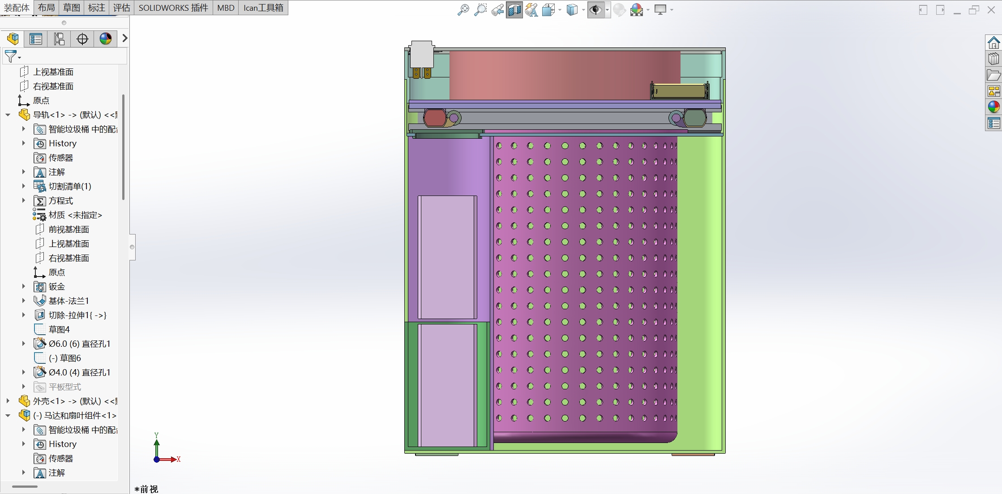Image resolution: width=1002 pixels, height=494 pixels.
Task: Select Zoom to Area tool
Action: pyautogui.click(x=480, y=10)
